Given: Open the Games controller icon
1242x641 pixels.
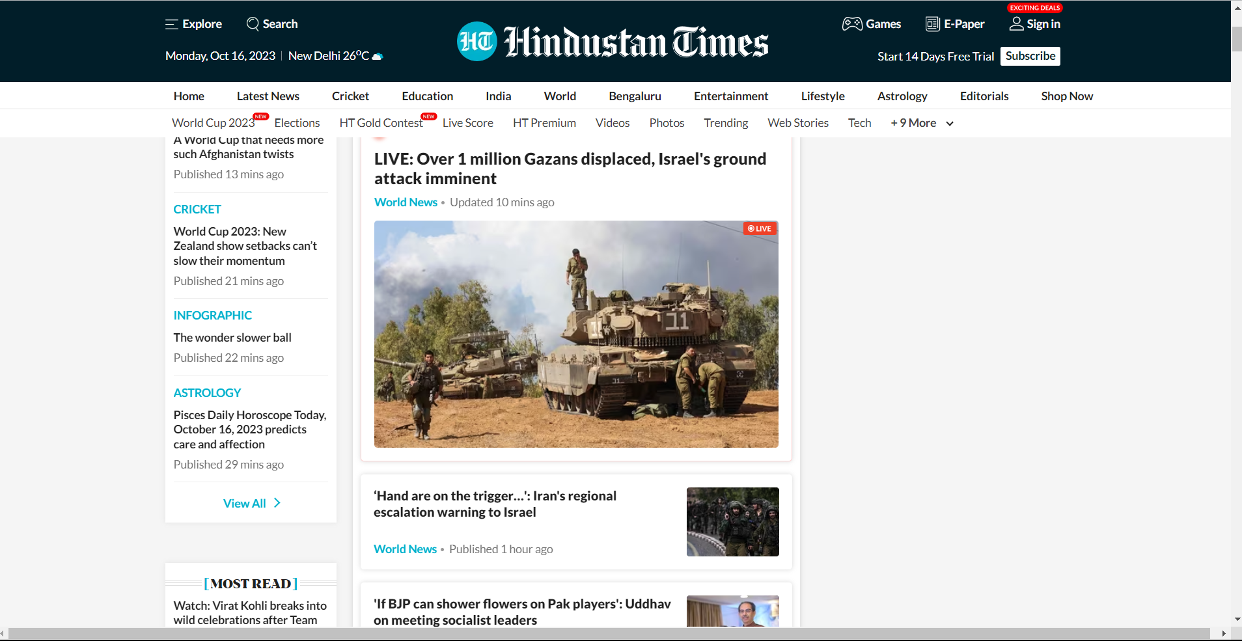Looking at the screenshot, I should tap(852, 24).
